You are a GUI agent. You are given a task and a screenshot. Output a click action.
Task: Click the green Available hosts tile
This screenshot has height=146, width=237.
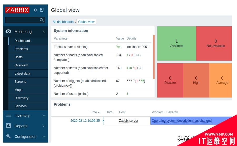176,43
